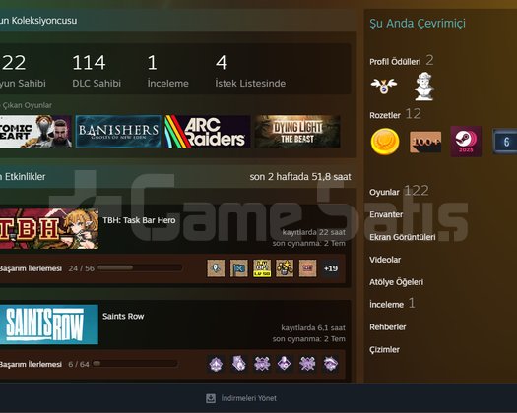Viewport: 517px width, 413px height.
Task: Open the Dying Light The Beast banner
Action: pos(297,131)
